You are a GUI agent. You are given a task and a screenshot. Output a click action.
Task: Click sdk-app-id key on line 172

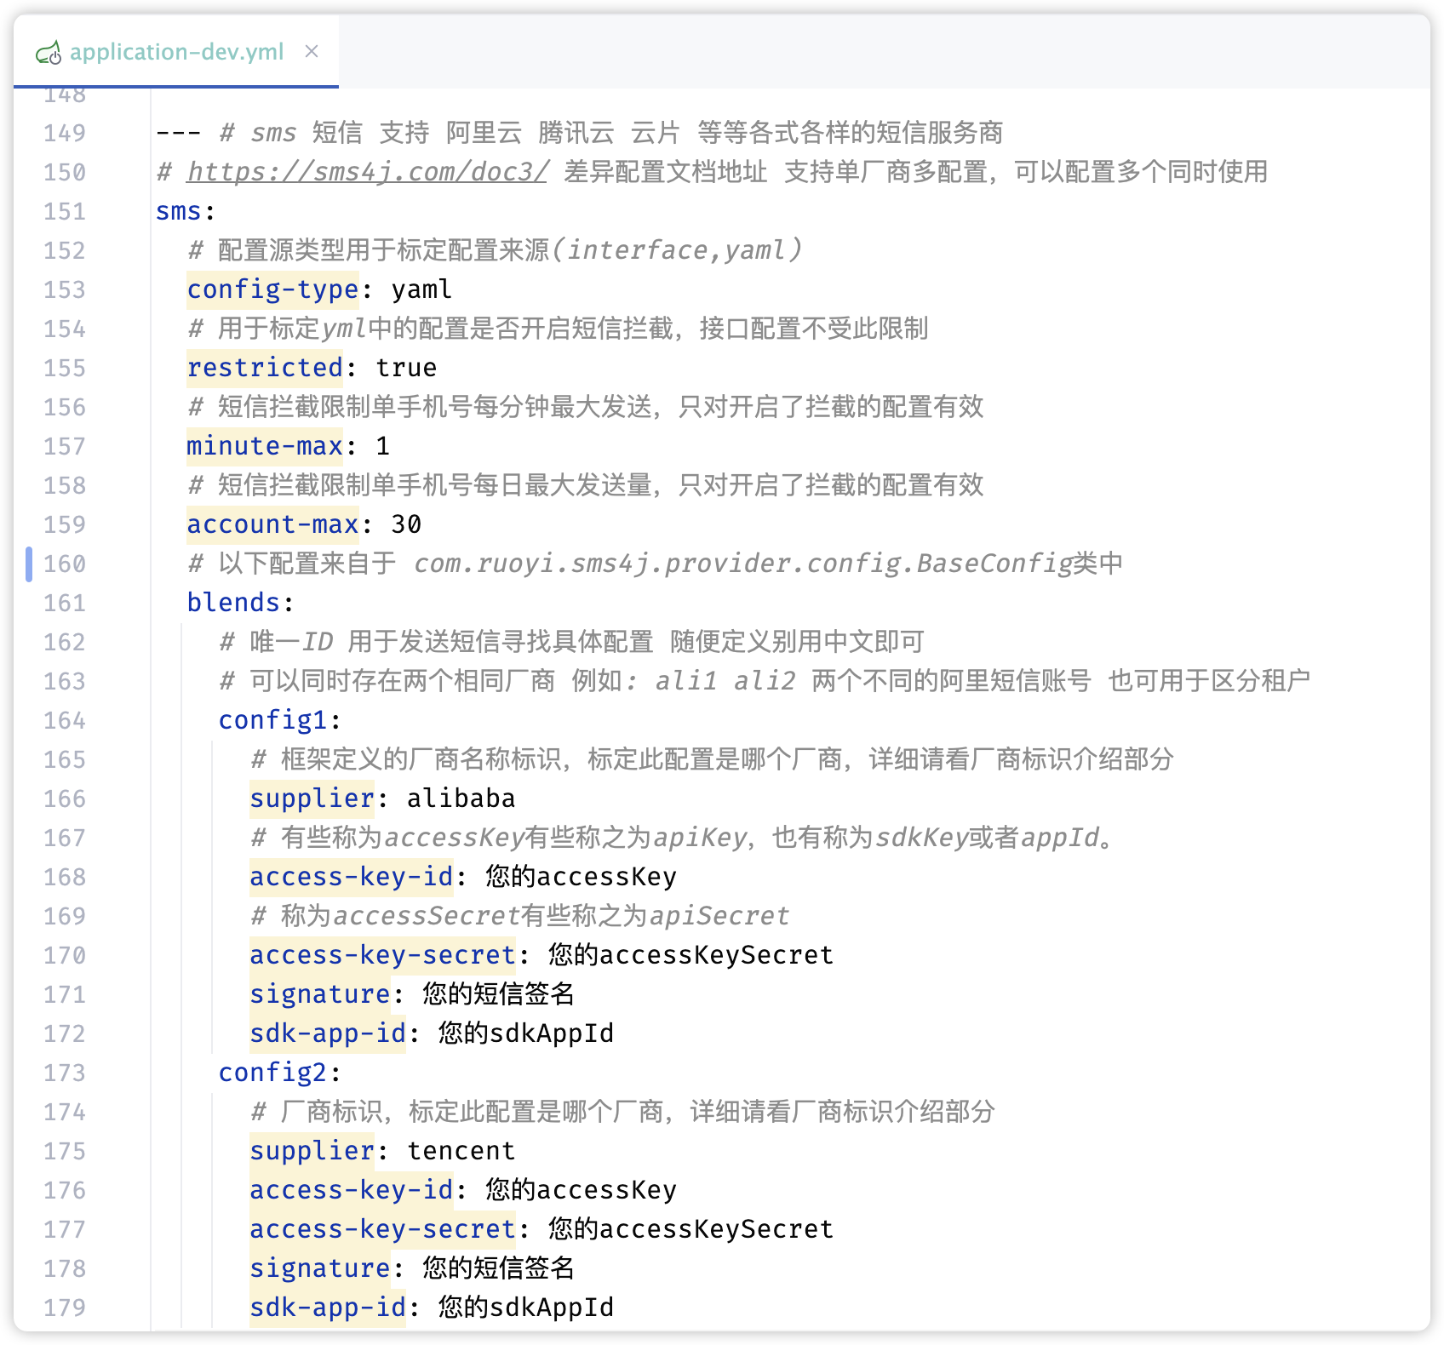[328, 1033]
